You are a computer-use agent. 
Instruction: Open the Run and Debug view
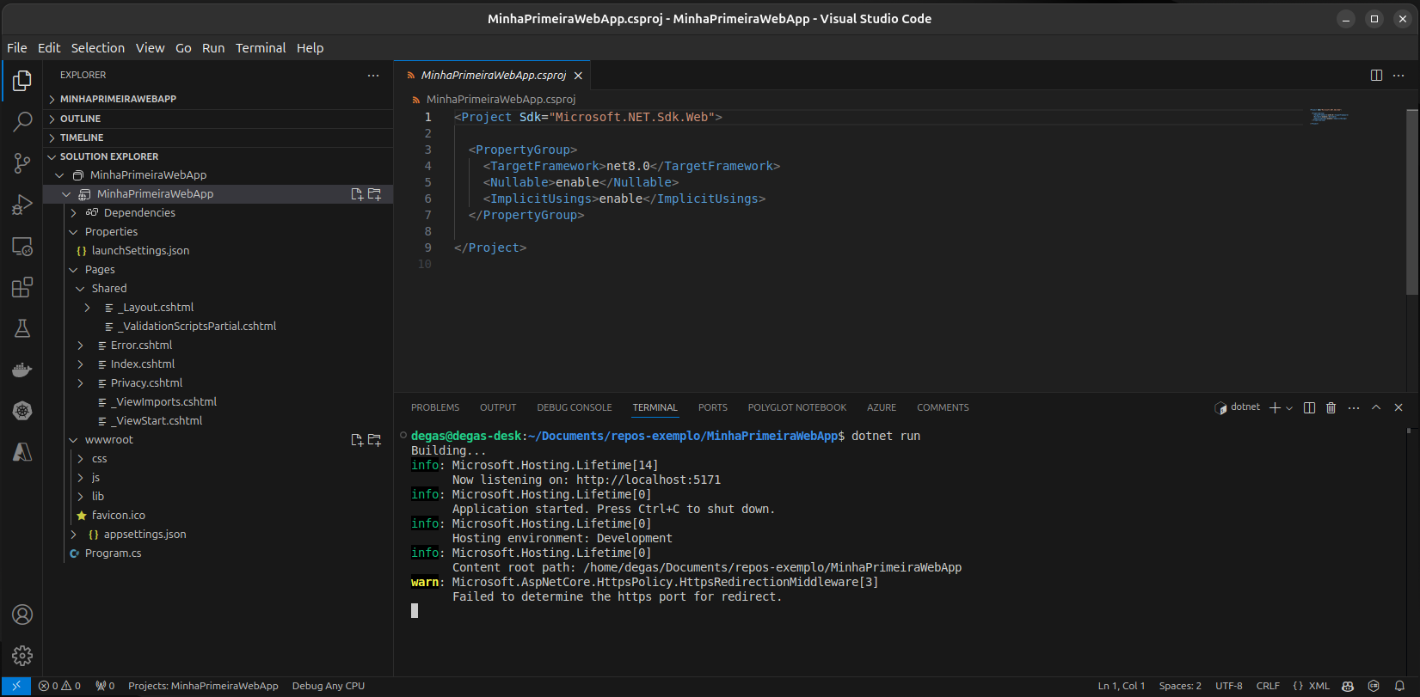pyautogui.click(x=22, y=205)
